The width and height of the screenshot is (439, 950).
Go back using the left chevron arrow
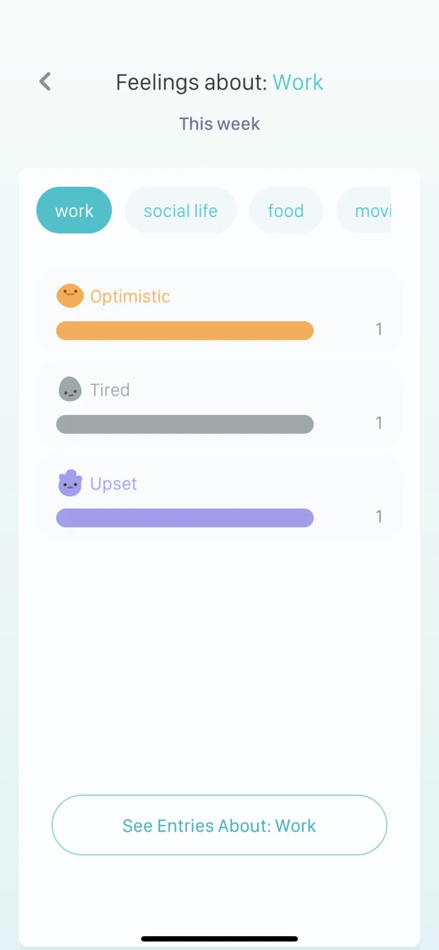point(46,82)
